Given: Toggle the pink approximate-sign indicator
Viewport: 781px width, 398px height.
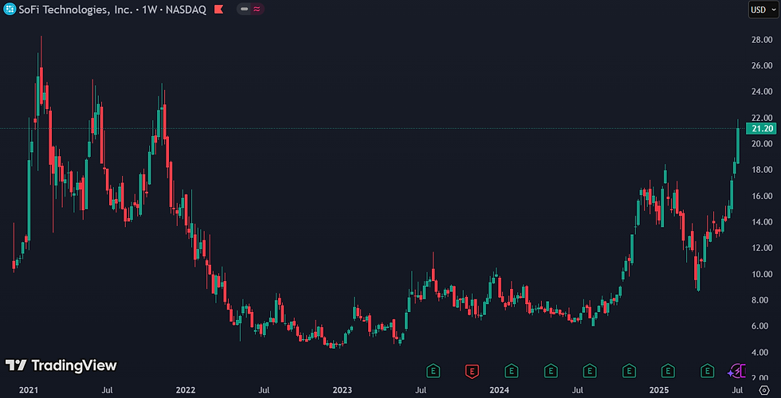Looking at the screenshot, I should [257, 9].
